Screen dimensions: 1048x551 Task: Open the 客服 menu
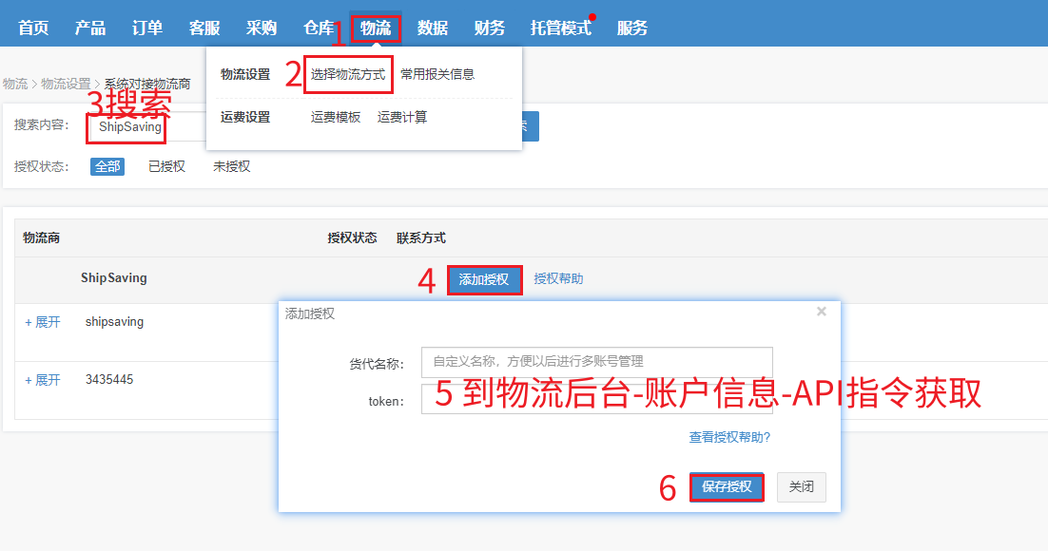[x=204, y=28]
